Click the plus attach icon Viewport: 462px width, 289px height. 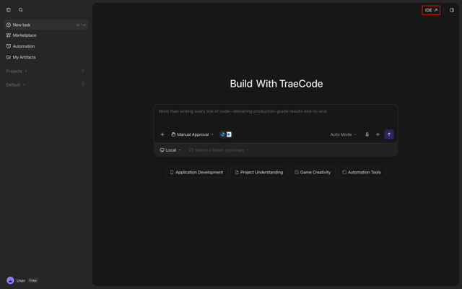click(162, 134)
